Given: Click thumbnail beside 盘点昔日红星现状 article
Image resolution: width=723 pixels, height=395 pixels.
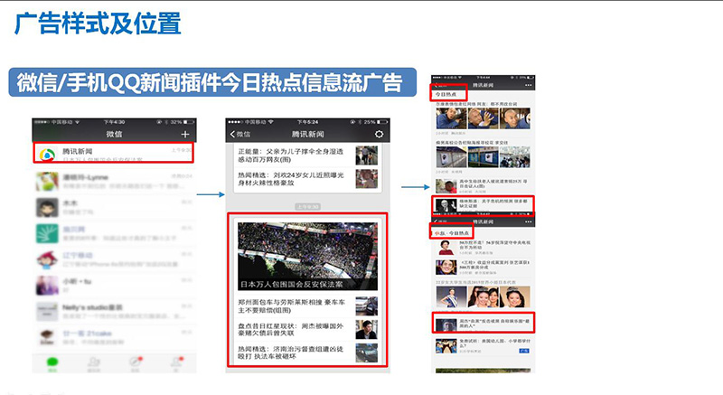Looking at the screenshot, I should coord(367,330).
